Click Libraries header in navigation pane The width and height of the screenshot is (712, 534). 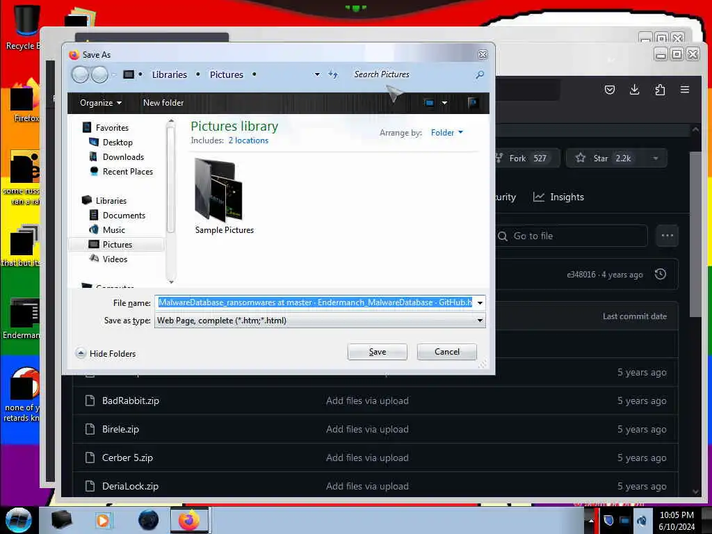point(111,201)
